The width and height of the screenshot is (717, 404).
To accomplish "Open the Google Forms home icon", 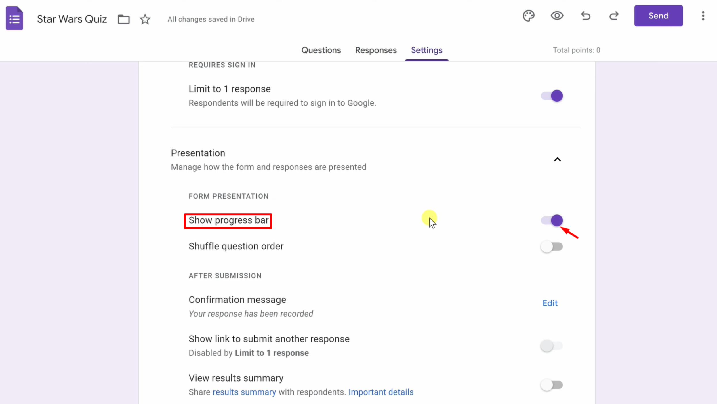I will (14, 18).
